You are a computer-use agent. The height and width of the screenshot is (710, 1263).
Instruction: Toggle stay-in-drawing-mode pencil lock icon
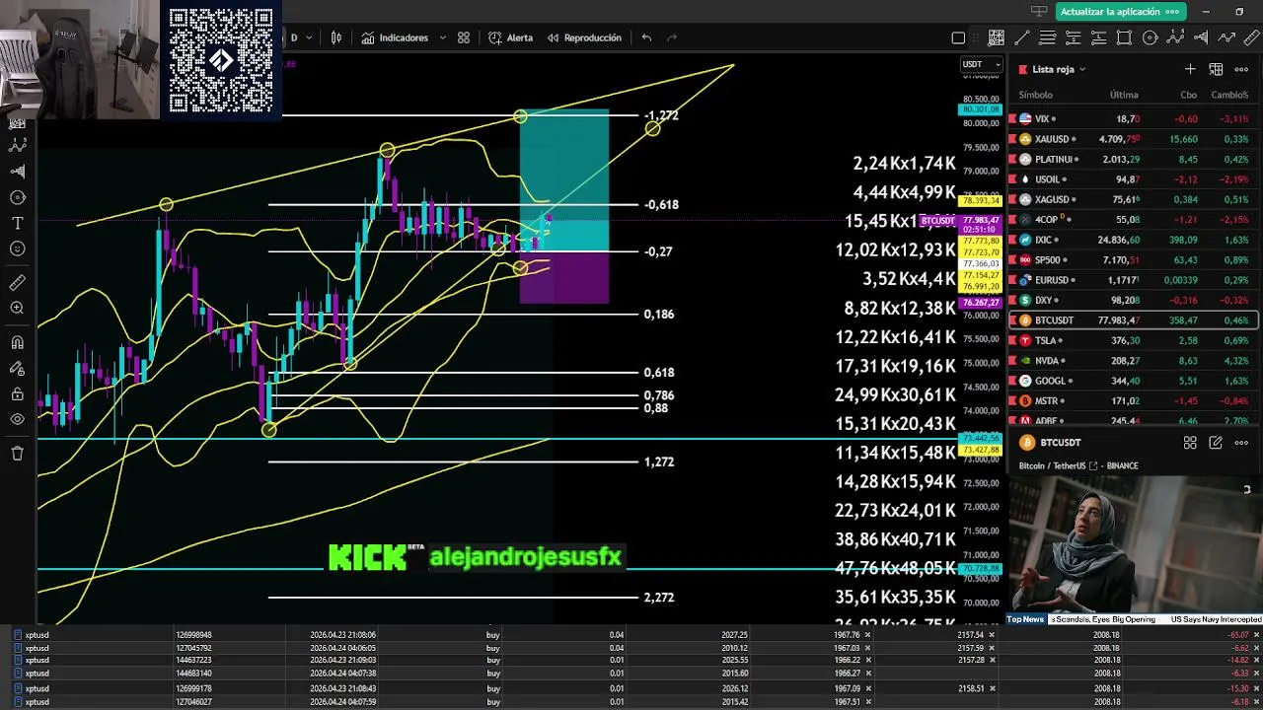click(x=17, y=369)
